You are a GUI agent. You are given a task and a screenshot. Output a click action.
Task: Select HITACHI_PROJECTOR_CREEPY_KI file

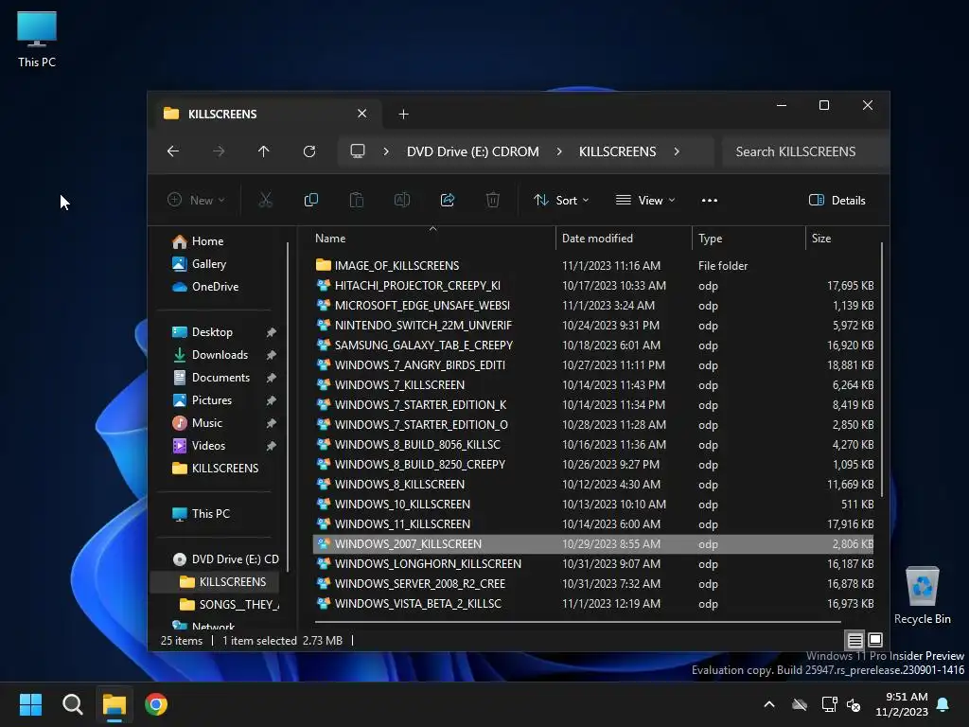coord(593,286)
